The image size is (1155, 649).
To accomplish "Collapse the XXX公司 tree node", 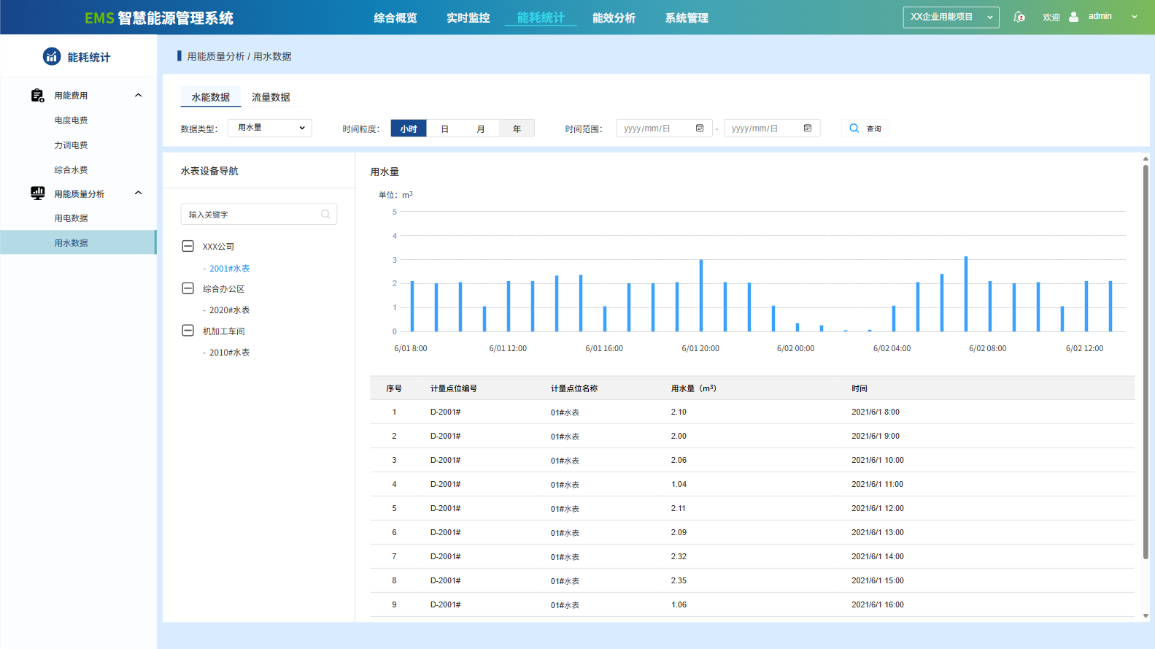I will (x=188, y=247).
